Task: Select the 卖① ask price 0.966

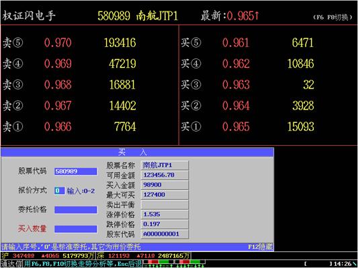Action: 58,127
